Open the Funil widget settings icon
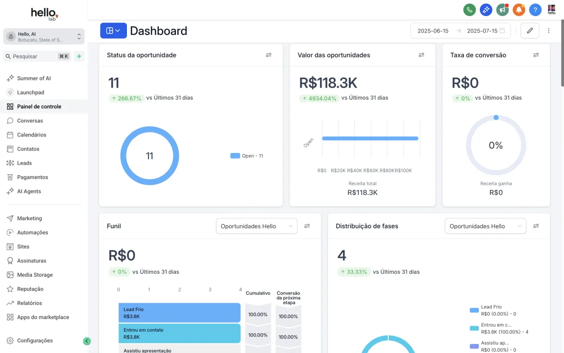Screen dimensions: 564x353 point(307,226)
